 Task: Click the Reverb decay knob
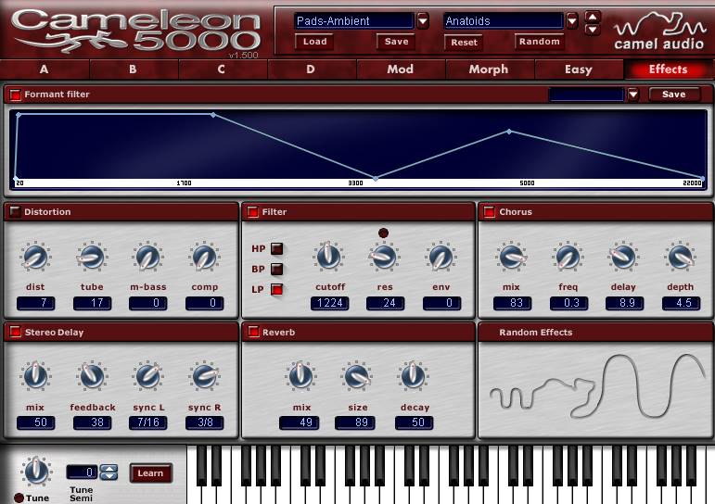pos(413,376)
